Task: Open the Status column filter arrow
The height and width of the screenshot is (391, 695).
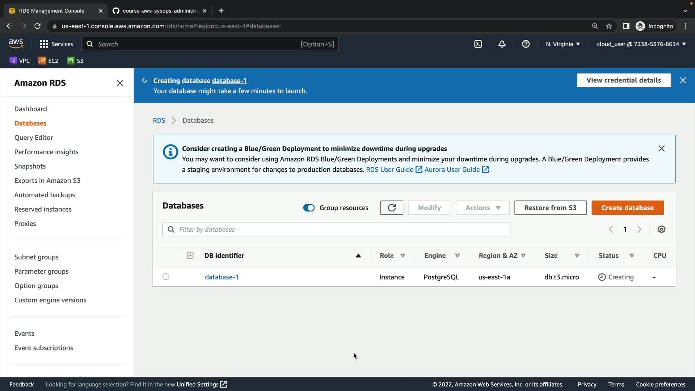Action: point(632,256)
